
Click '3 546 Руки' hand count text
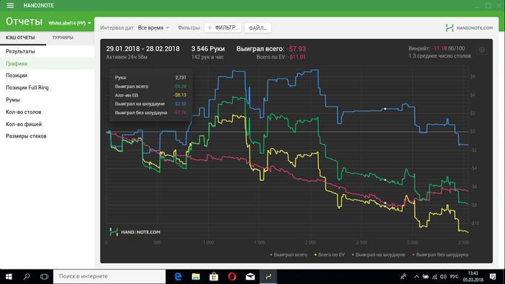tap(208, 49)
